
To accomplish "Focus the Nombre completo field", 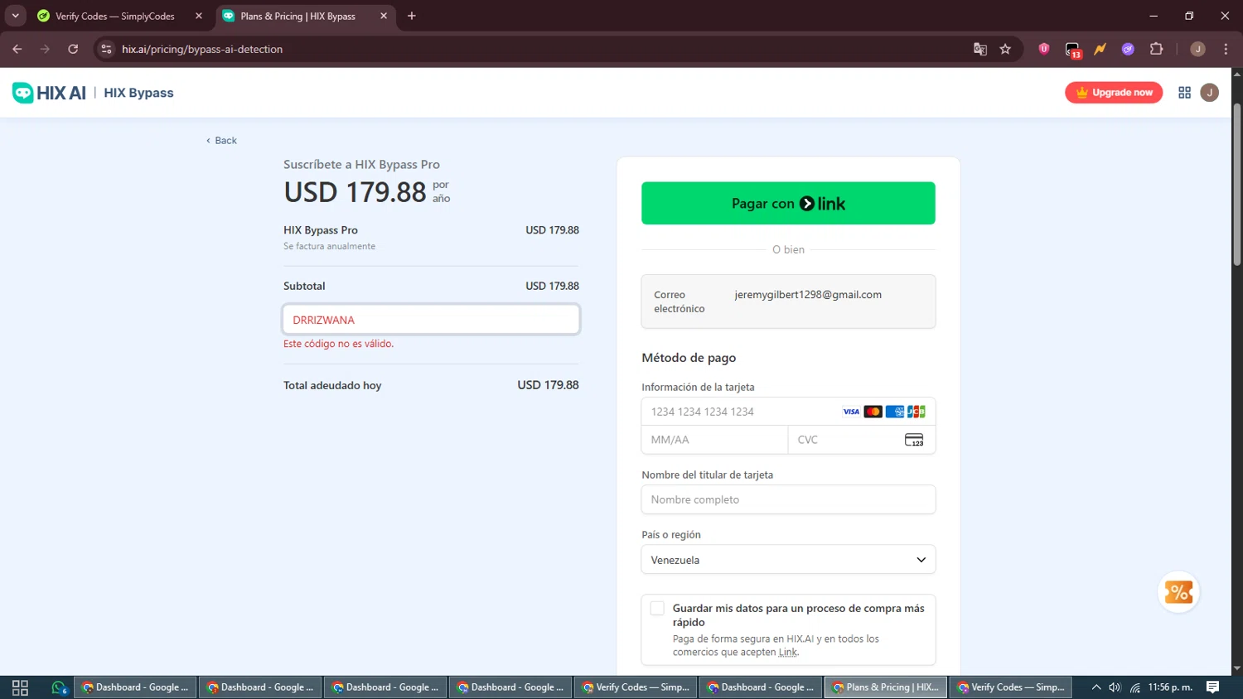I will tap(788, 499).
